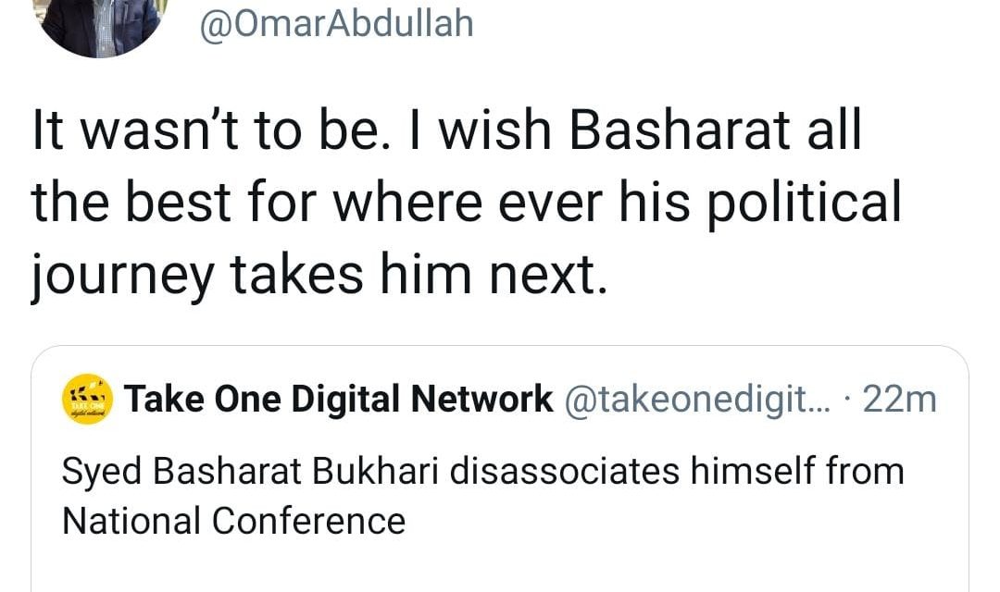Click the 22m timestamp on the quoted tweet
1000x592 pixels.
[903, 398]
